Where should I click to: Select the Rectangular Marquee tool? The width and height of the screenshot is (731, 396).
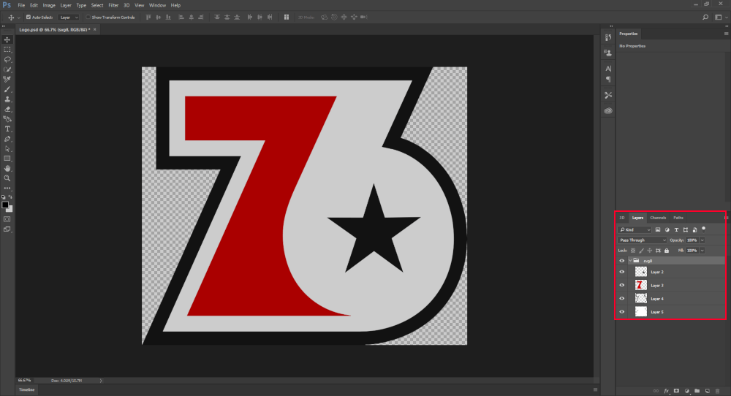click(7, 50)
